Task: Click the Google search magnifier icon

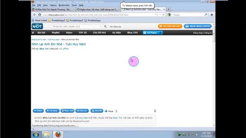Action: click(206, 15)
